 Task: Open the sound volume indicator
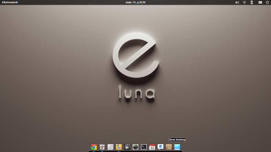click(x=237, y=2)
